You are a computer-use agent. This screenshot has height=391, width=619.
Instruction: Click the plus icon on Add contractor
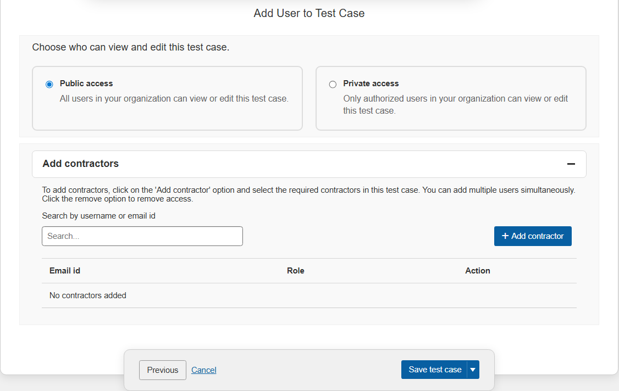point(505,236)
